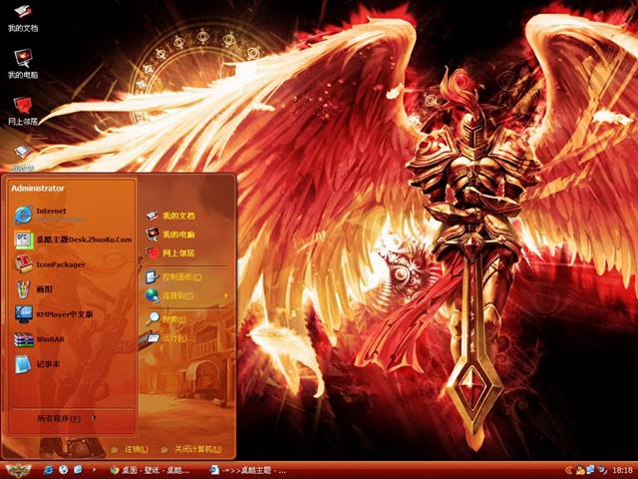Open 控制面板(C) control panel entry
The image size is (638, 479).
click(x=173, y=277)
